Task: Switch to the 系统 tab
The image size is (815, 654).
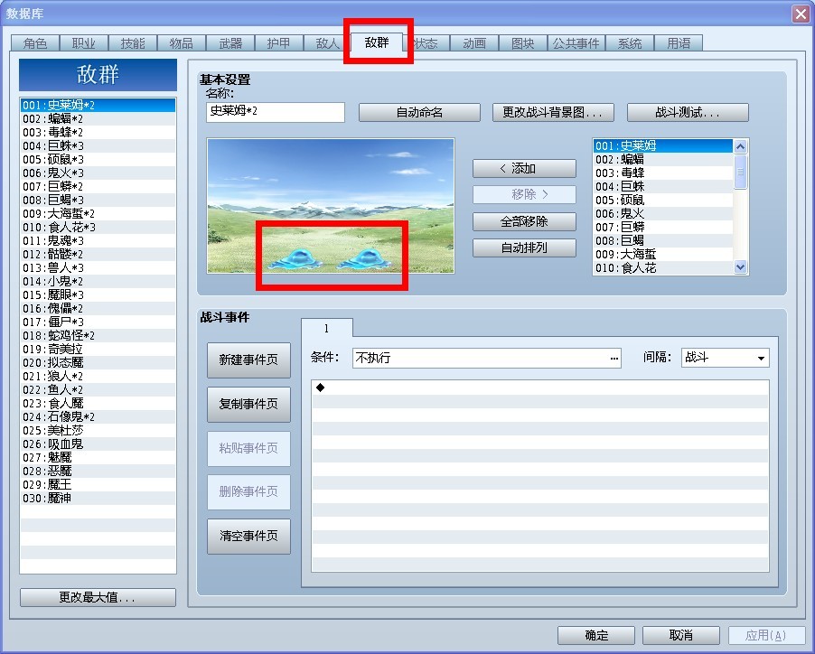Action: (630, 43)
